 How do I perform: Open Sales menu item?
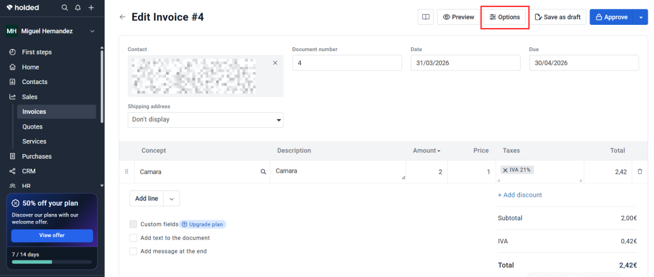click(x=29, y=97)
